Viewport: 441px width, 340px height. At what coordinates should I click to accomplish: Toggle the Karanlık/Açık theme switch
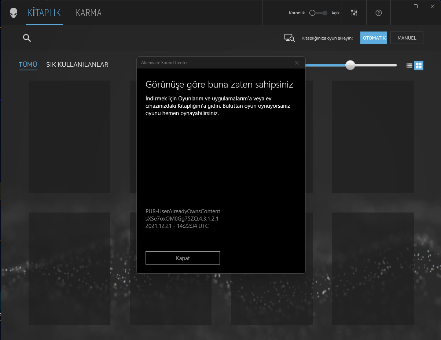tap(318, 13)
